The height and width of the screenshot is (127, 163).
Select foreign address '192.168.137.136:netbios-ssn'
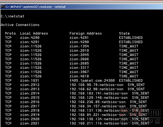(x=98, y=110)
